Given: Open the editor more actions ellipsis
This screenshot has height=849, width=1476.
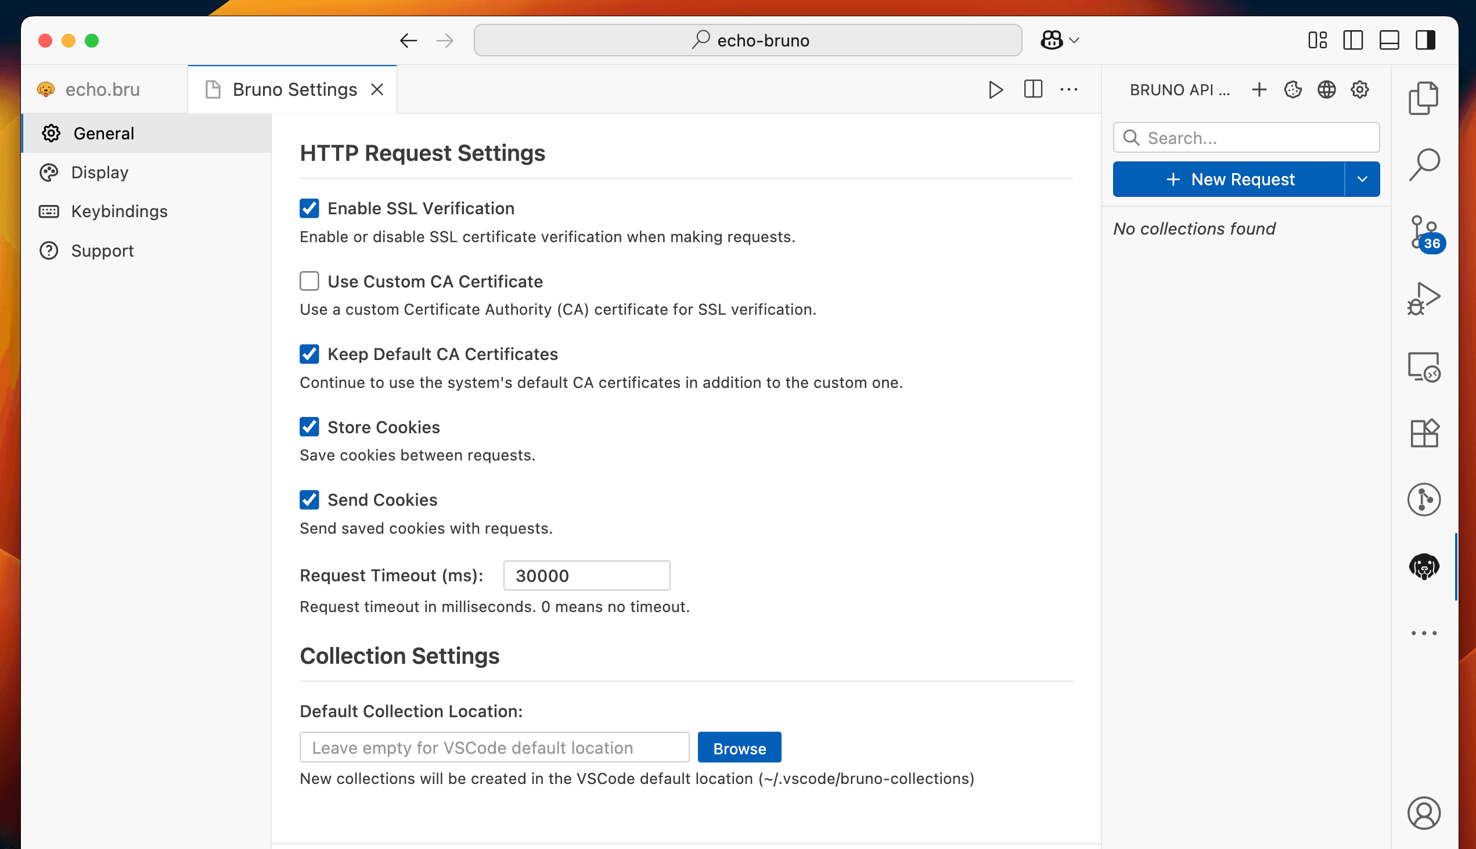Looking at the screenshot, I should click(x=1069, y=89).
